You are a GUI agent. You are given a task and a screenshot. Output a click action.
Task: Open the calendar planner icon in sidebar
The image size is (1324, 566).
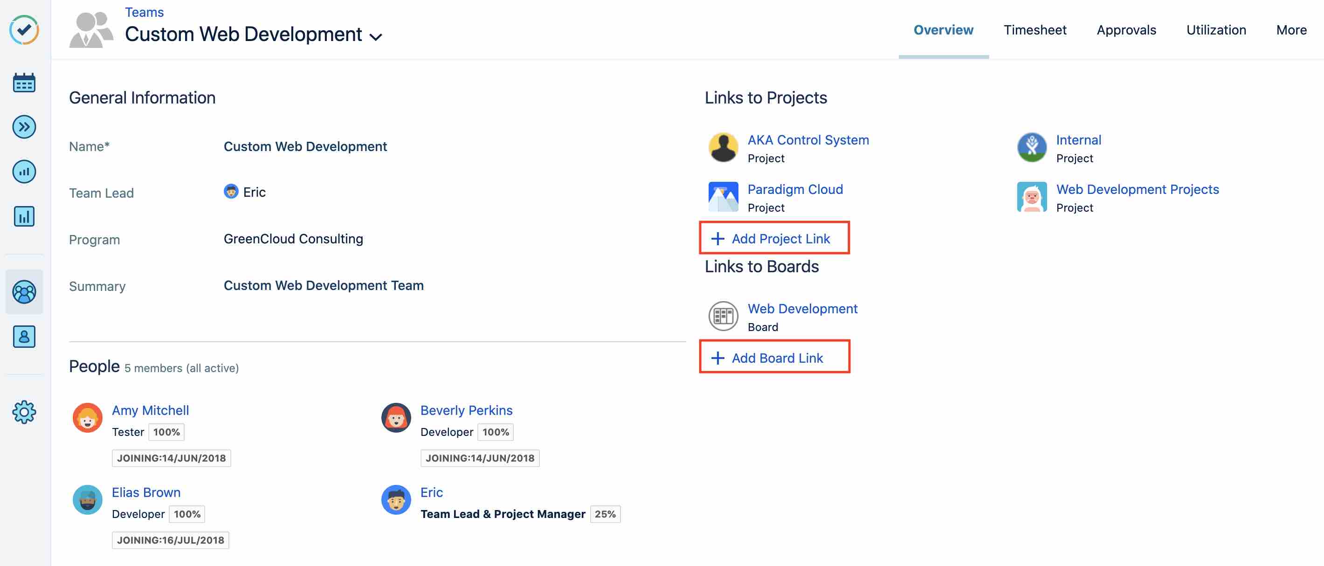point(24,82)
